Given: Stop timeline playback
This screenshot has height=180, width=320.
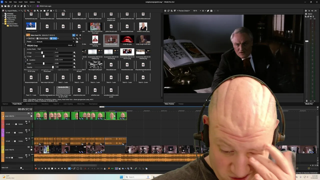Looking at the screenshot, I should click(52, 168).
